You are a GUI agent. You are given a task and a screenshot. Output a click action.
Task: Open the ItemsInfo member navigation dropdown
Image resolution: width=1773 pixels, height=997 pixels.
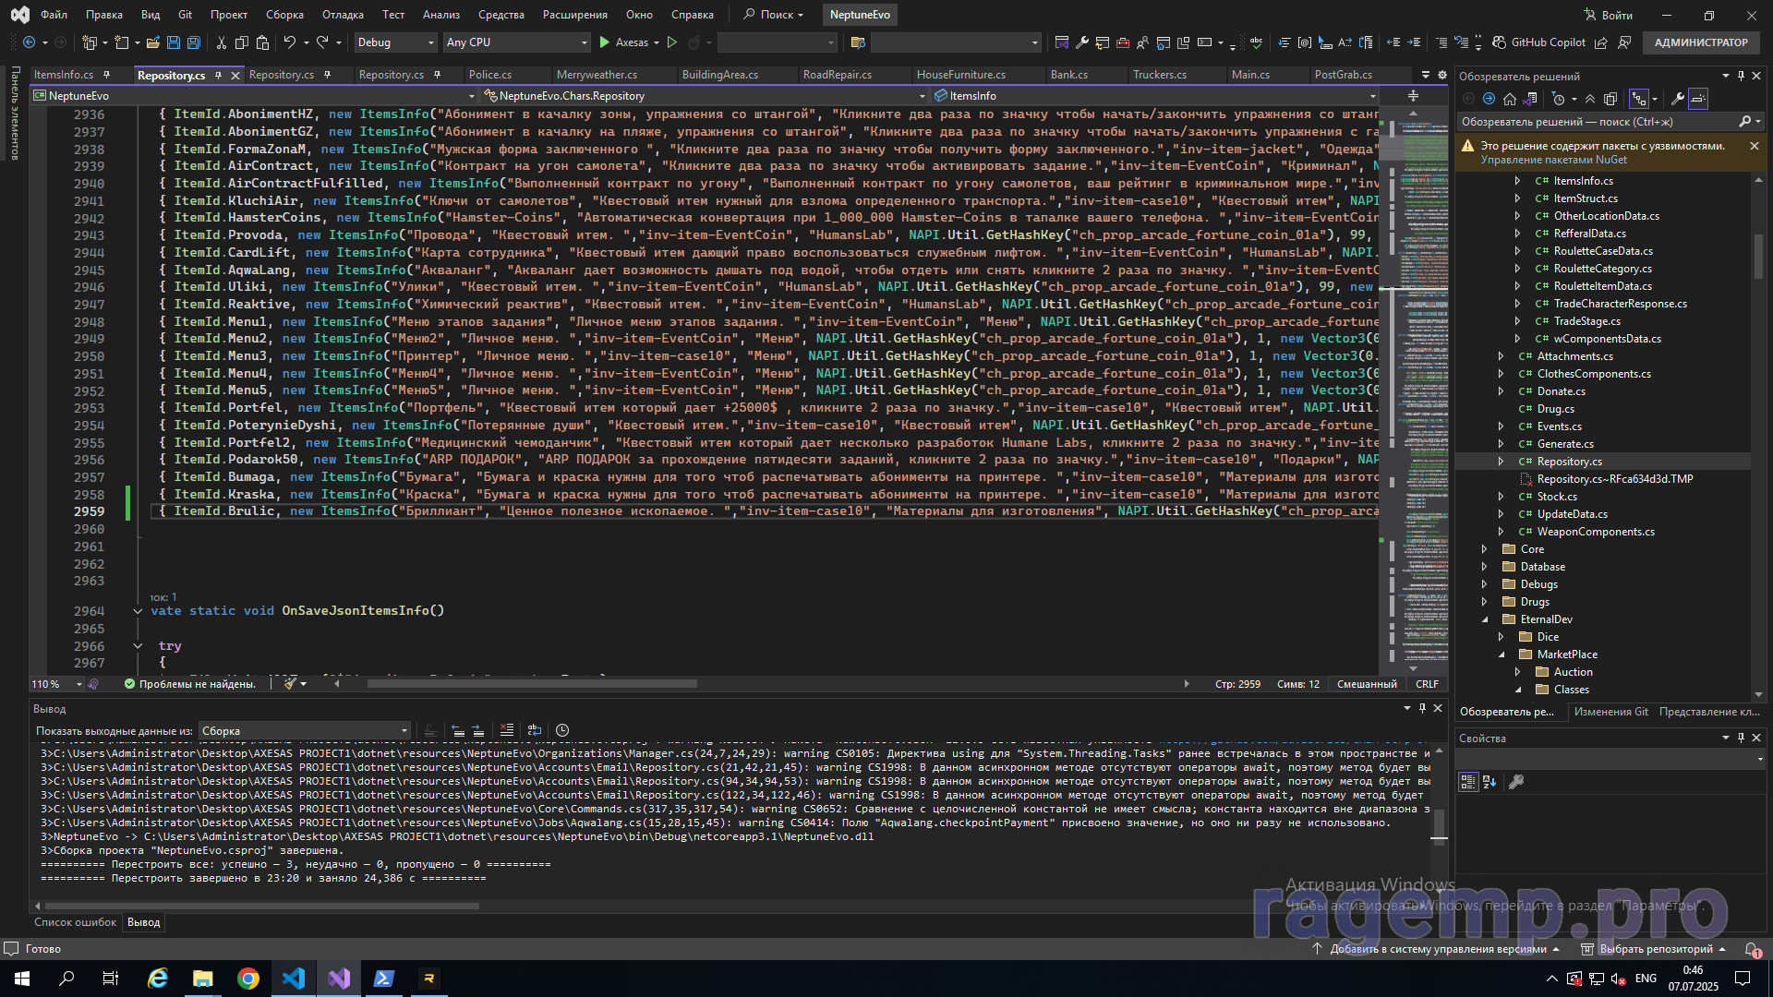pos(1155,96)
